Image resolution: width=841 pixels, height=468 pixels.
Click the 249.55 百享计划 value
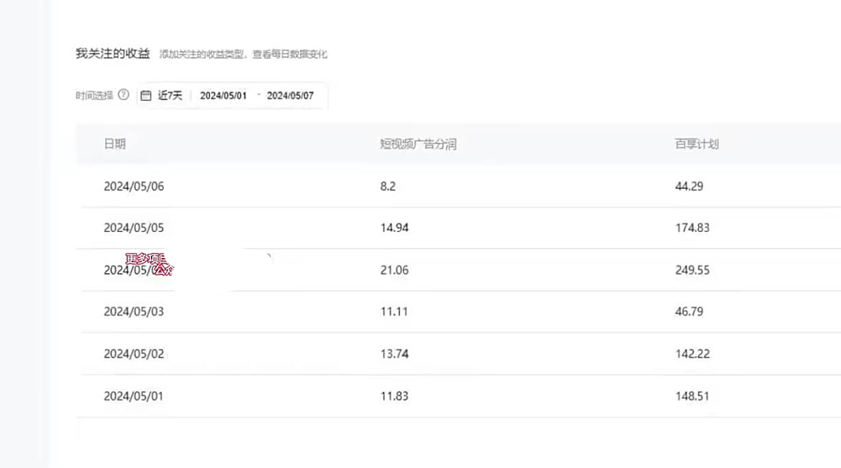(x=692, y=270)
